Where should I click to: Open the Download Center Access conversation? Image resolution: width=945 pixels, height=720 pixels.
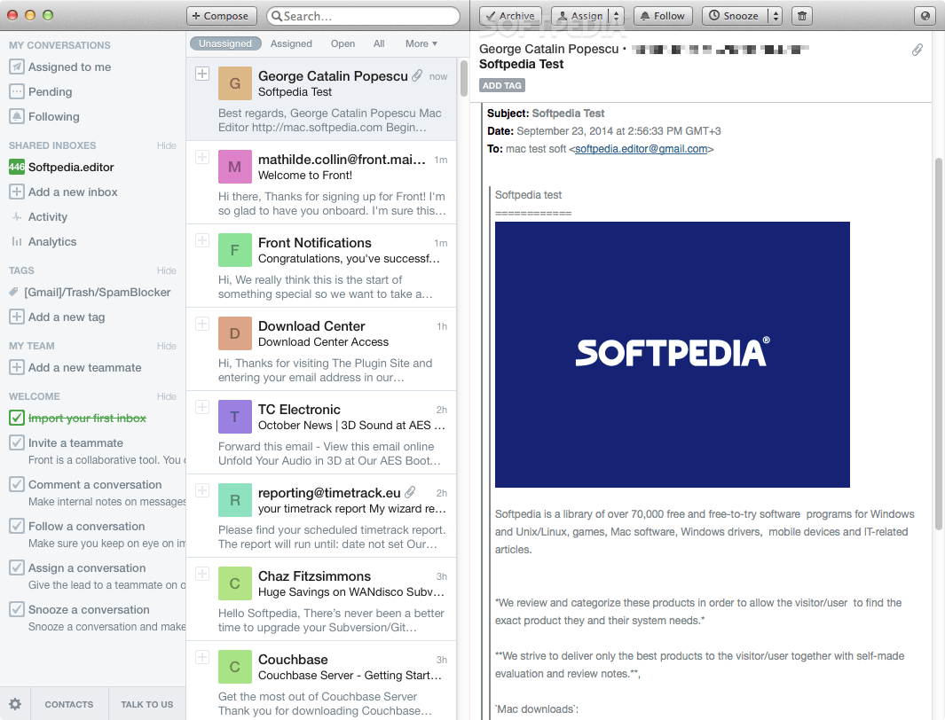(321, 349)
